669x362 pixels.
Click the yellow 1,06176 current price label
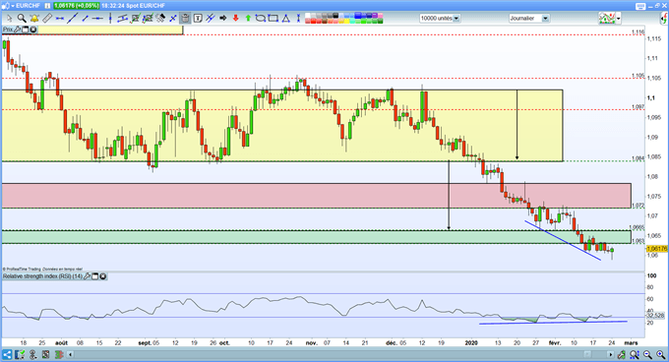tap(657, 248)
